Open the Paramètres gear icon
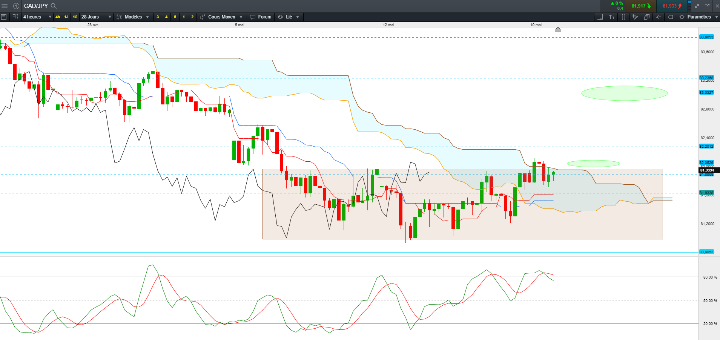Screen dimensions: 720x340 [x=682, y=17]
